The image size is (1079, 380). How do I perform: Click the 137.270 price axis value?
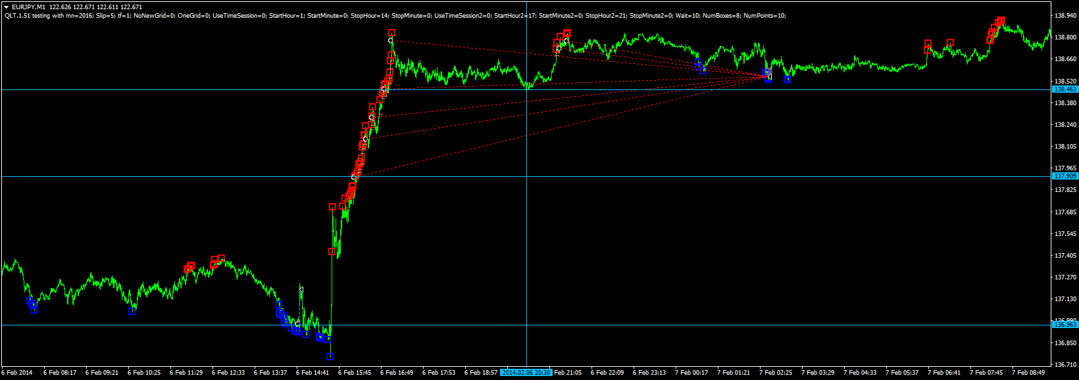1065,277
